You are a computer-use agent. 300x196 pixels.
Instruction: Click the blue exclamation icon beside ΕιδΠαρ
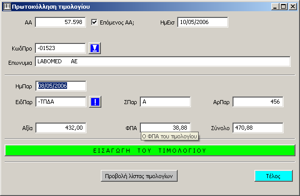pos(95,102)
